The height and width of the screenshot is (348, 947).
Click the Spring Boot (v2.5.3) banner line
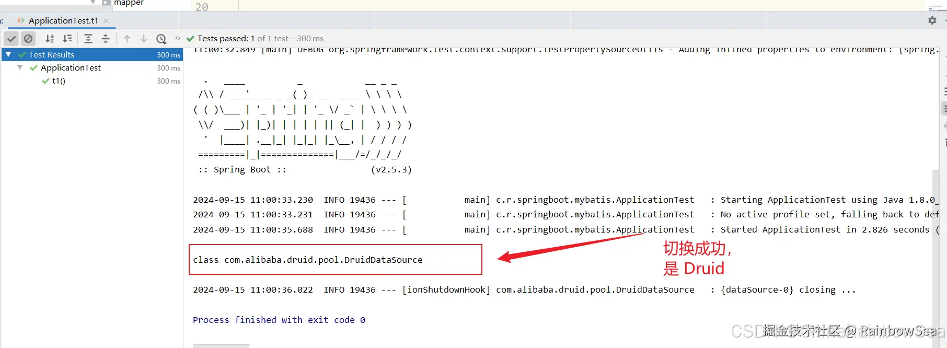pyautogui.click(x=305, y=169)
